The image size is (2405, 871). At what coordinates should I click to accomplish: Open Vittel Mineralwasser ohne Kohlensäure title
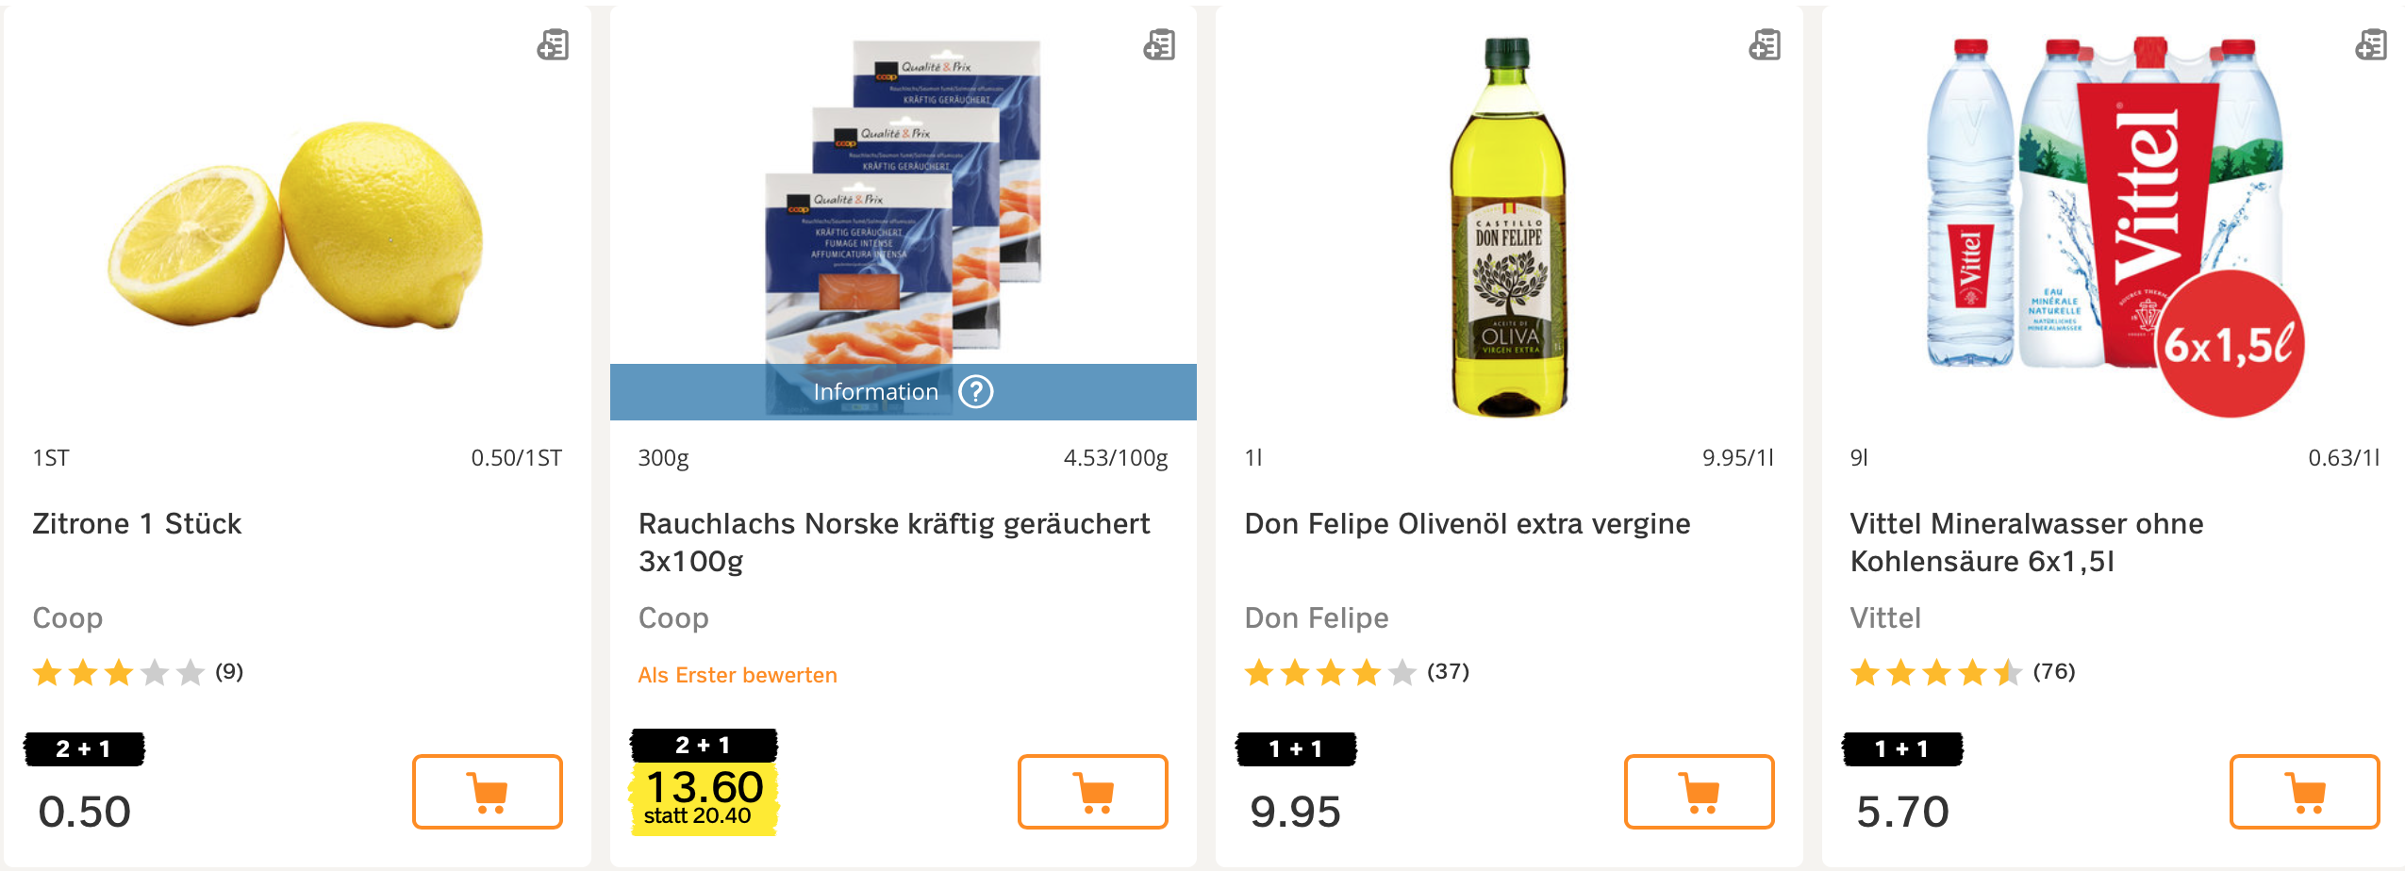tap(2026, 542)
